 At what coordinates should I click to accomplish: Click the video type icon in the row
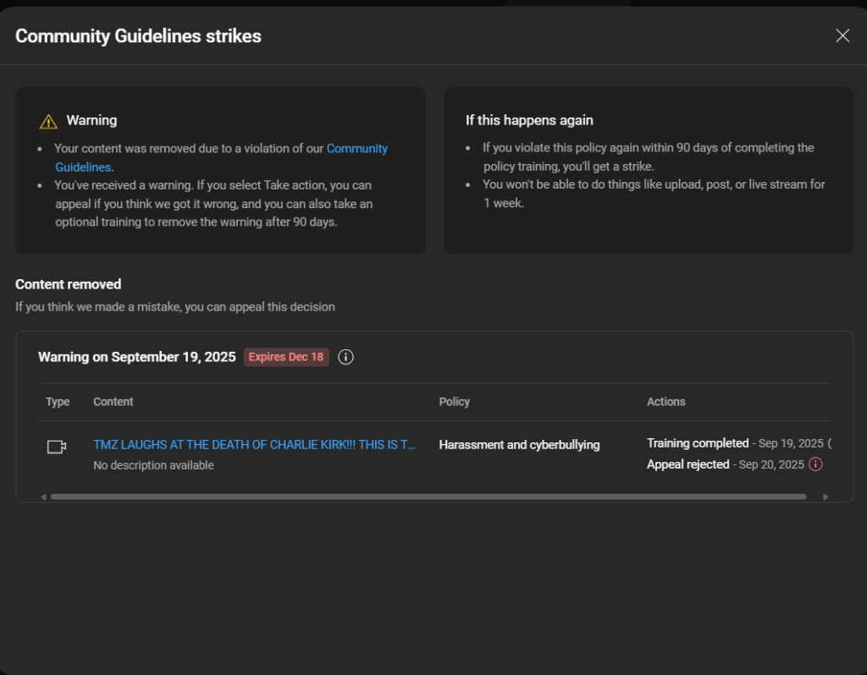click(57, 447)
